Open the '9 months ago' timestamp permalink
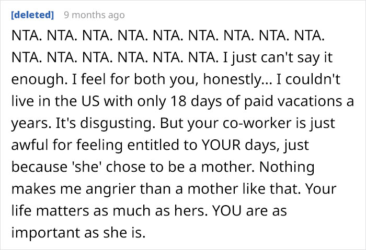 [94, 15]
